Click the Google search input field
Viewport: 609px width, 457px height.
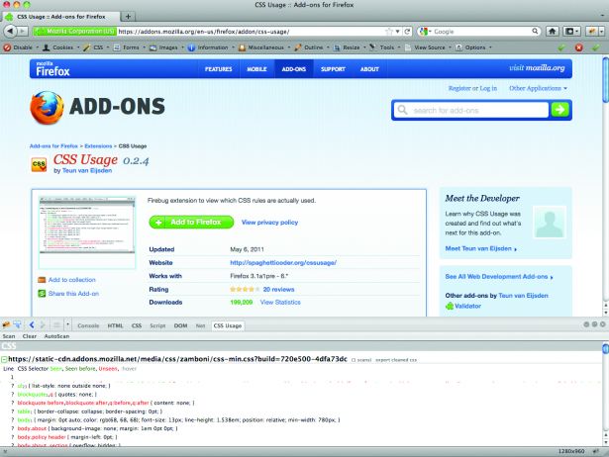(x=479, y=32)
